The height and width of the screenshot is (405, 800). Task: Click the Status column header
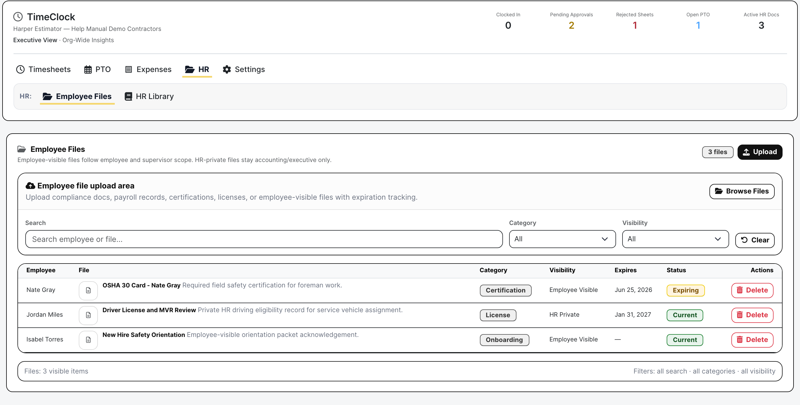point(676,270)
